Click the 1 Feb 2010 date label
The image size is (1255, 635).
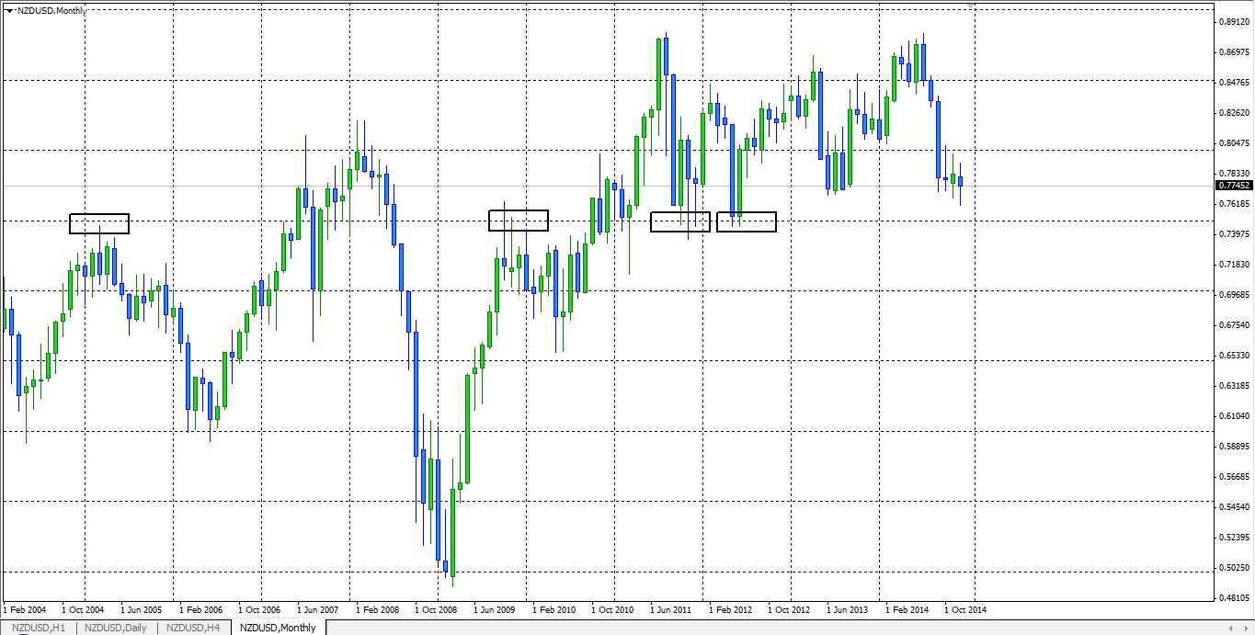pyautogui.click(x=553, y=609)
